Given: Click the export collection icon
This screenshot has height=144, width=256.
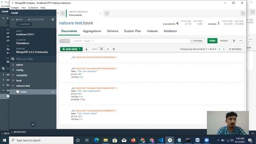Looking at the screenshot, I should (x=86, y=49).
